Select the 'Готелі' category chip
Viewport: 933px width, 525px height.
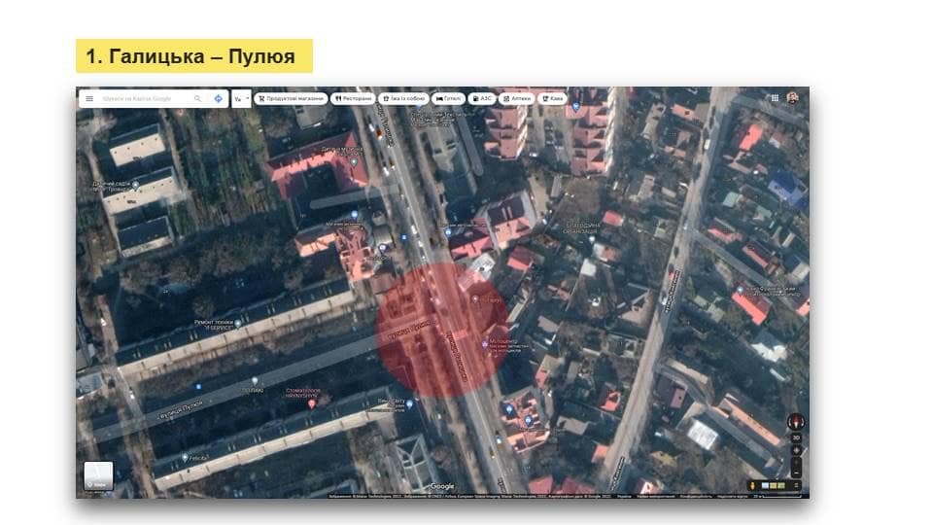click(x=448, y=98)
